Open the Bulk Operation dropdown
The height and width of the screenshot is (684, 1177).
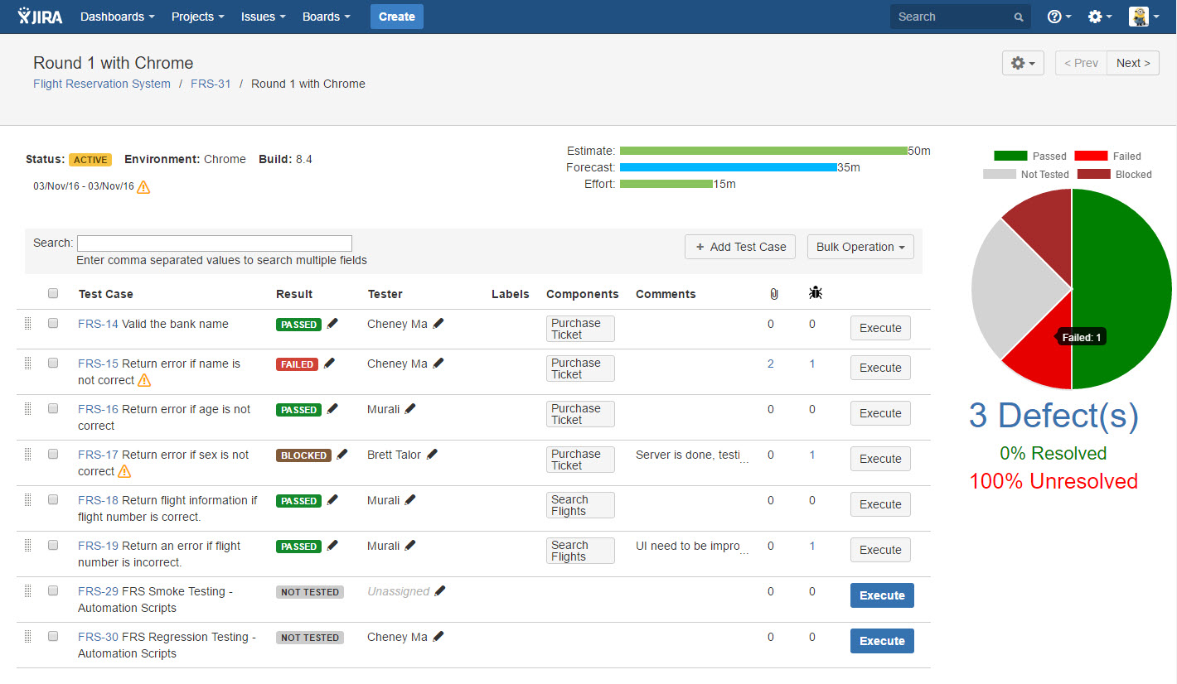click(860, 247)
